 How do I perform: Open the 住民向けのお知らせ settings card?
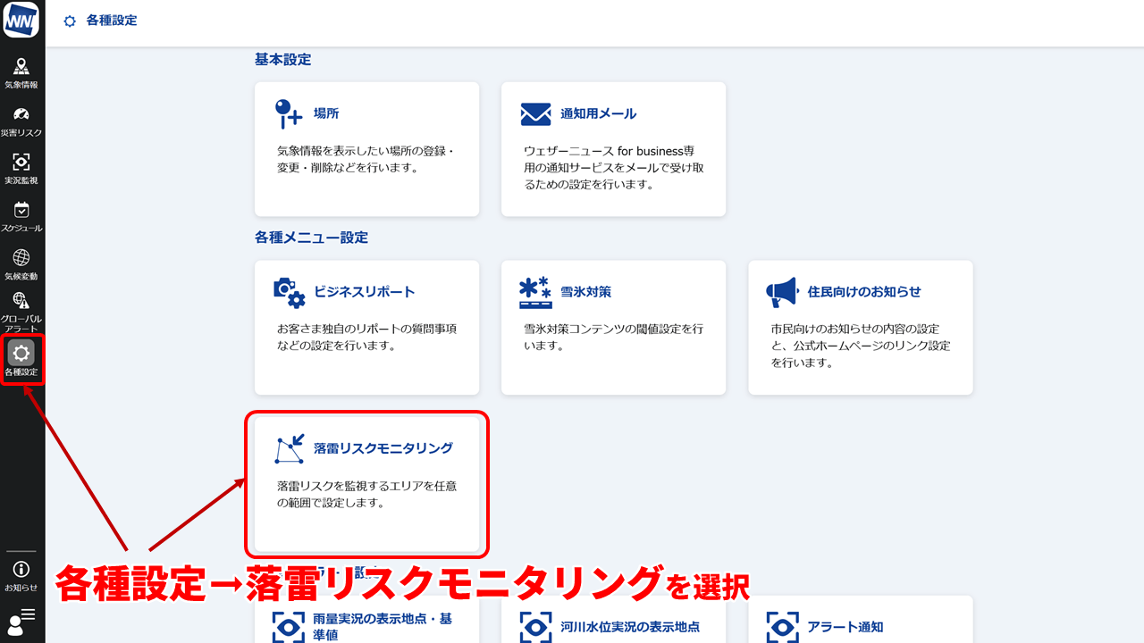[x=860, y=327]
